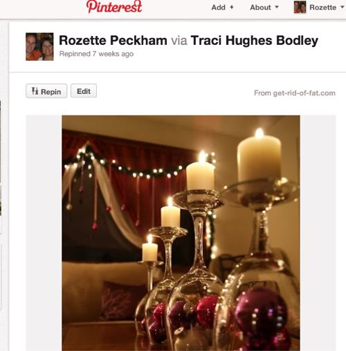Expand the arrow next to Rozette
This screenshot has width=346, height=351.
(342, 7)
